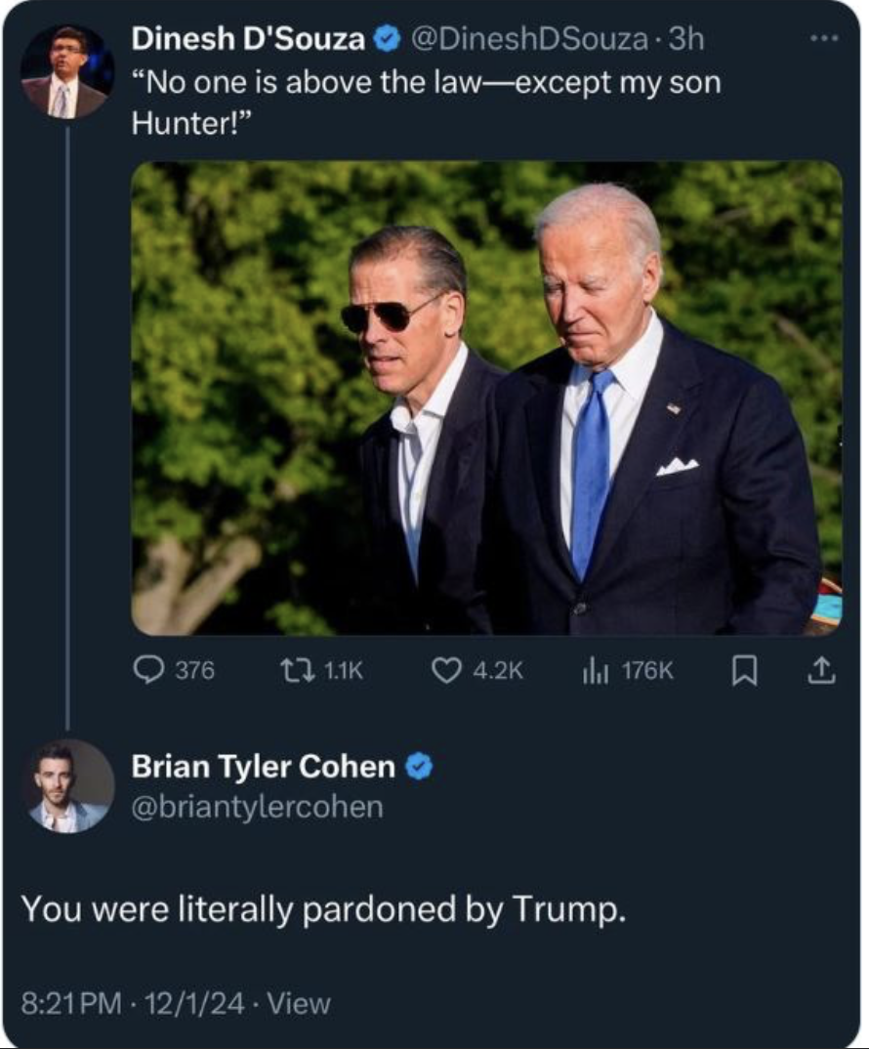Like the tweet with 4.2K likes
869x1049 pixels.
(445, 670)
